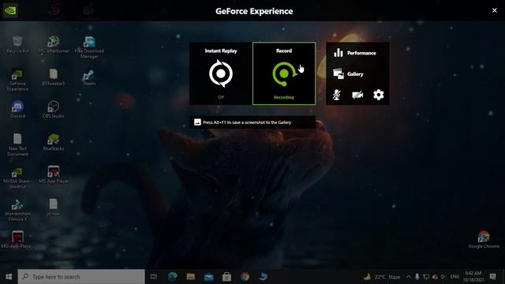
Task: Open the Mail app from taskbar
Action: coord(208,277)
